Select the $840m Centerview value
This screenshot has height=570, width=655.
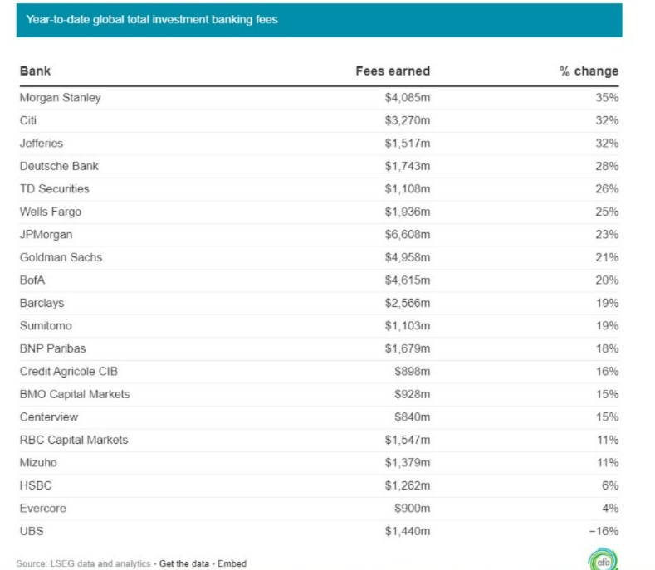coord(413,417)
